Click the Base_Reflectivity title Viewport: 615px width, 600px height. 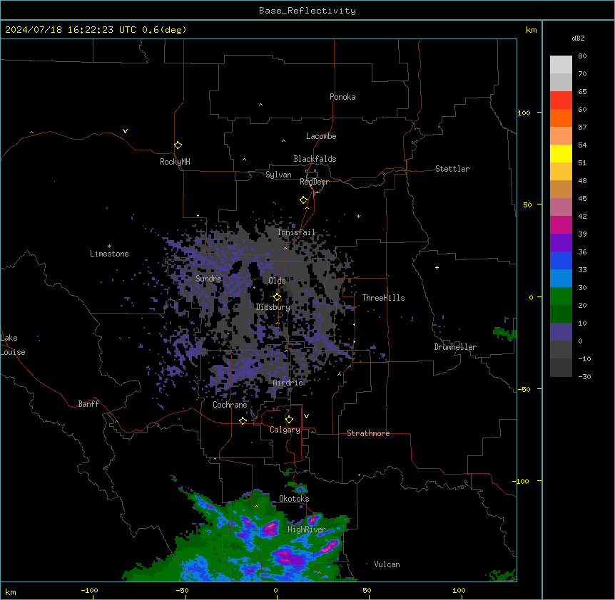(307, 11)
